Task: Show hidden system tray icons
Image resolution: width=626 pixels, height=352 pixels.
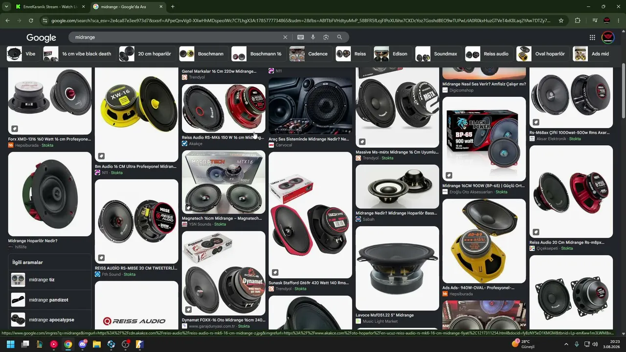Action: pyautogui.click(x=566, y=344)
